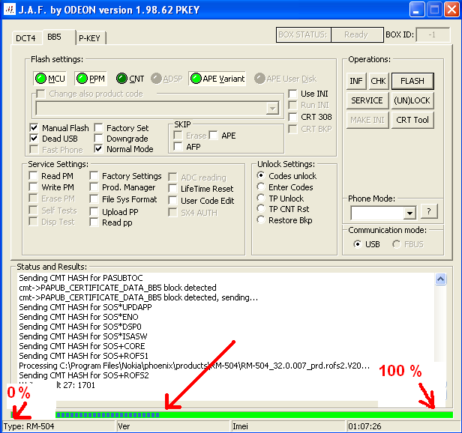Click the J.A.F. title bar application icon

9,10
